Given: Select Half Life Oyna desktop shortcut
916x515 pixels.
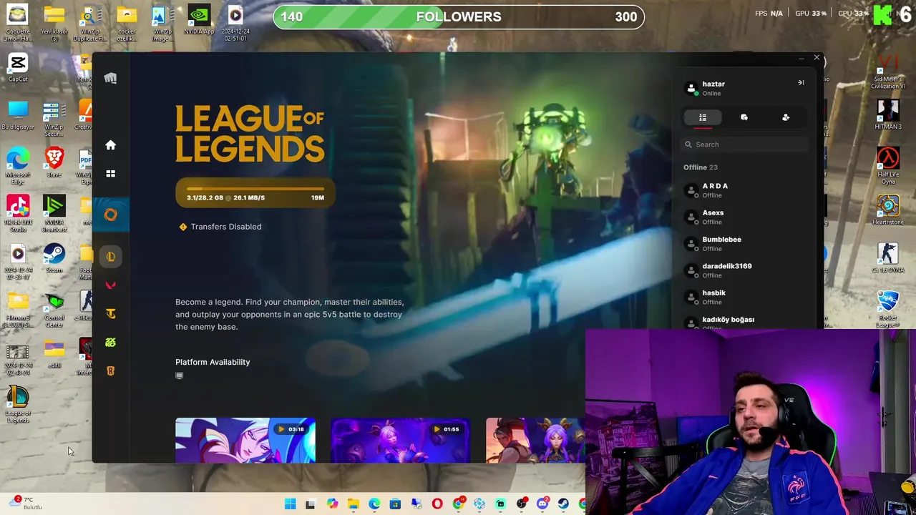Looking at the screenshot, I should 888,166.
